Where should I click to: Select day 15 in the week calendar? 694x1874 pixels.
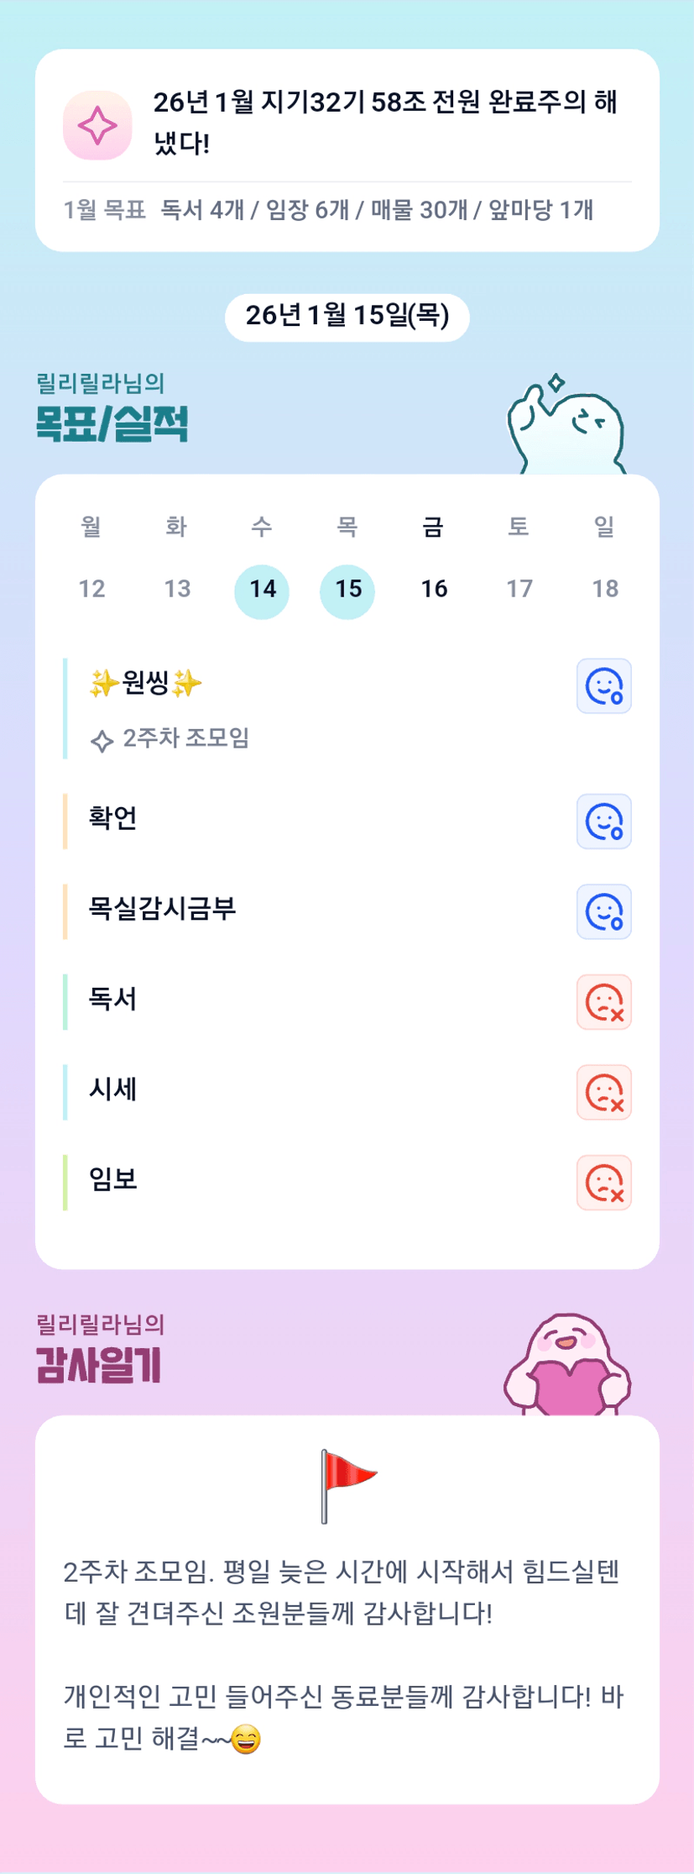(x=347, y=590)
